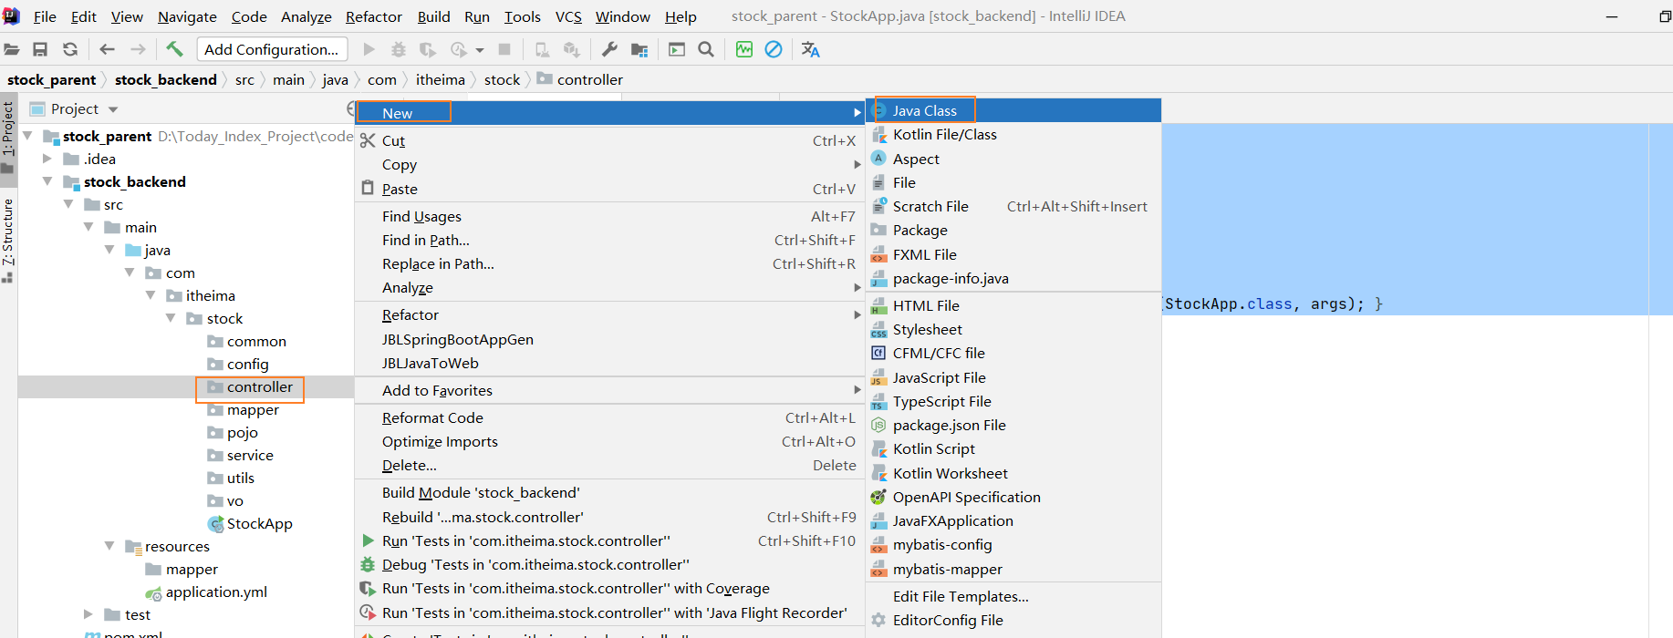Expand the .idea folder node
The height and width of the screenshot is (638, 1673).
click(x=47, y=159)
